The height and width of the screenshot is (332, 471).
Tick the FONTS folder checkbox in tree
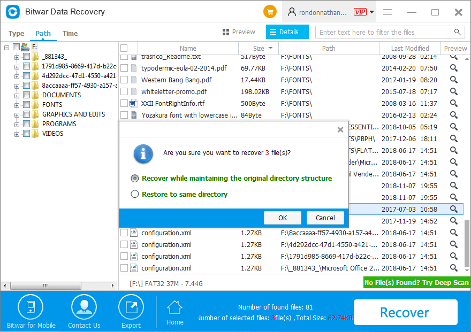click(x=26, y=104)
